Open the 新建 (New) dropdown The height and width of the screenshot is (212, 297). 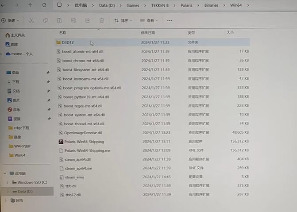click(10, 20)
